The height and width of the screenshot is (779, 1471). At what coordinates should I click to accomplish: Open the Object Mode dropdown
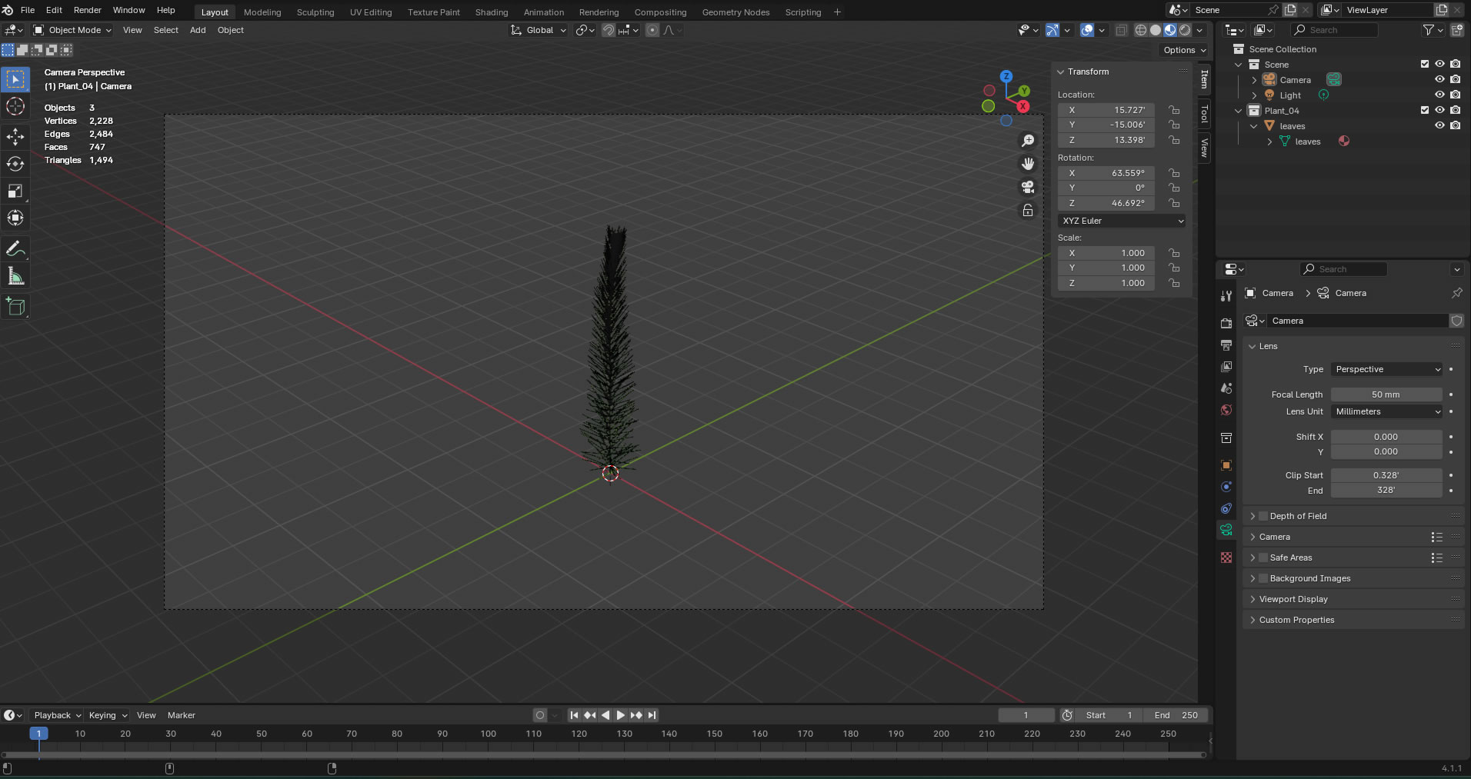(x=73, y=30)
